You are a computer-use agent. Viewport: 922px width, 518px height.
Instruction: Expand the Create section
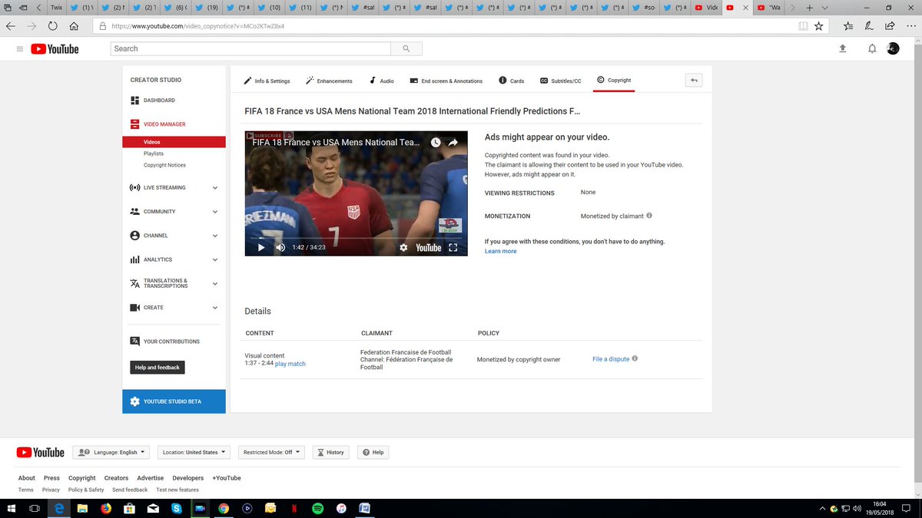(215, 308)
